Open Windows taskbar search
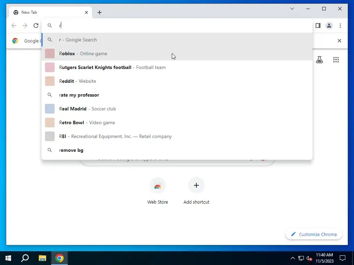Screen dimensions: 354x265 pos(25,258)
